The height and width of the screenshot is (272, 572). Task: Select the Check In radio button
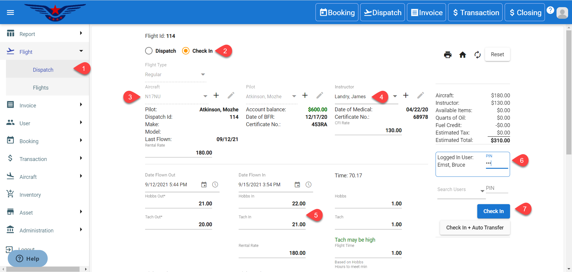[x=186, y=51]
